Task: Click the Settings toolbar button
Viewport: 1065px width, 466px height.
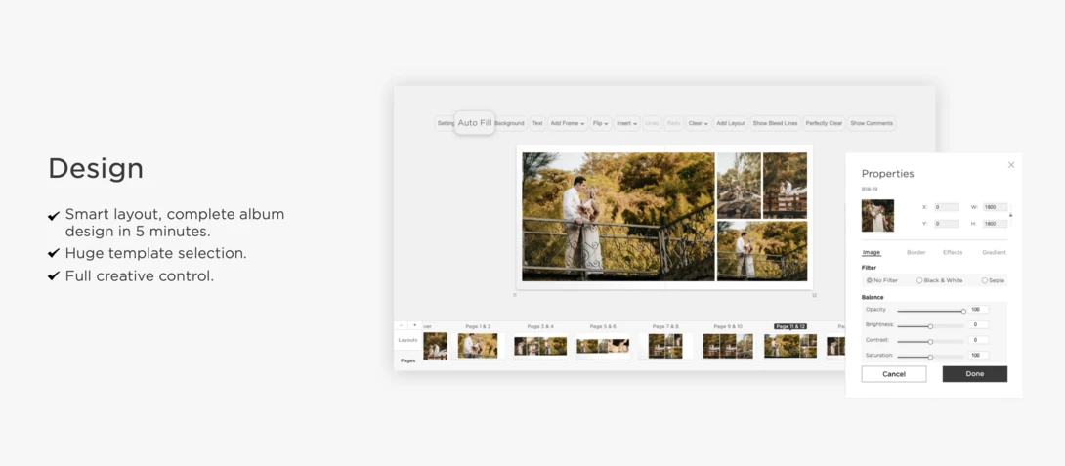Action: (445, 124)
